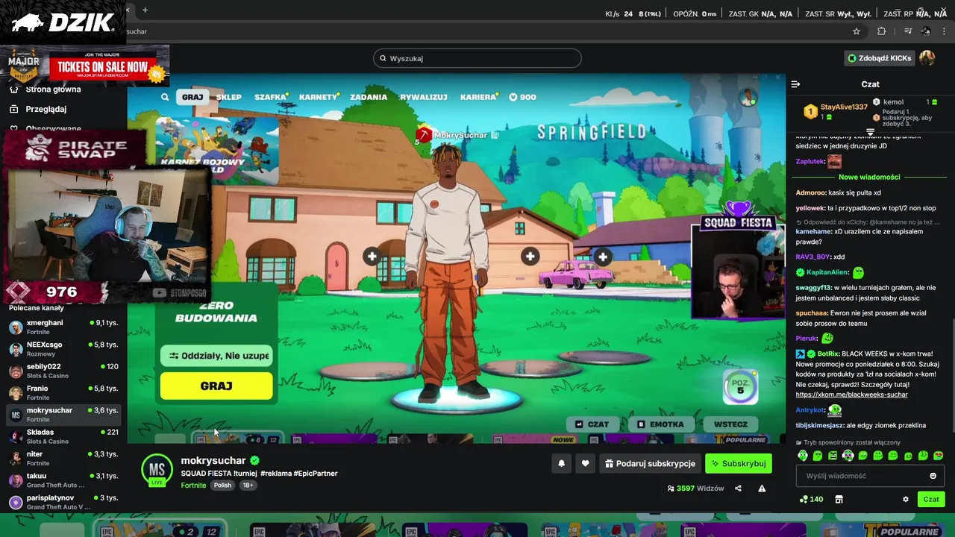The image size is (955, 537).
Task: Jump to 'Nowe wiadomości' in chat
Action: (x=869, y=177)
